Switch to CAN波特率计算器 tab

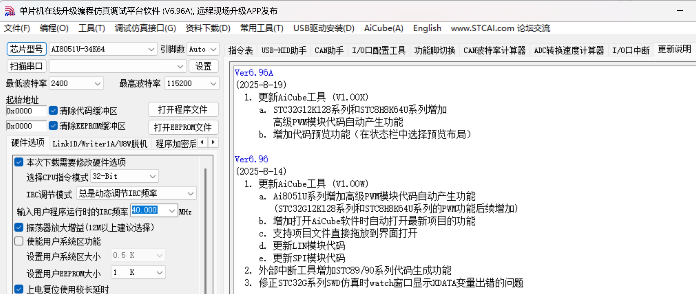tap(494, 50)
